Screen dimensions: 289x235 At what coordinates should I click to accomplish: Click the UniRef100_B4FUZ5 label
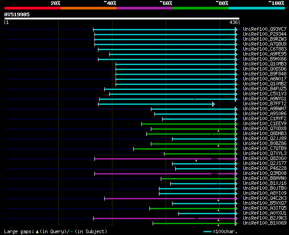265,89
